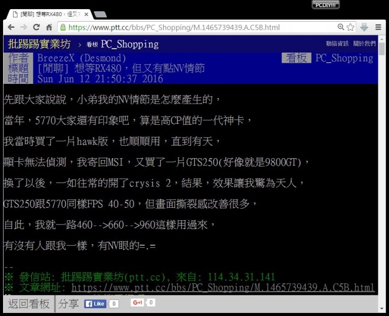Click the Facebook Like button
The width and height of the screenshot is (389, 316).
pos(95,304)
